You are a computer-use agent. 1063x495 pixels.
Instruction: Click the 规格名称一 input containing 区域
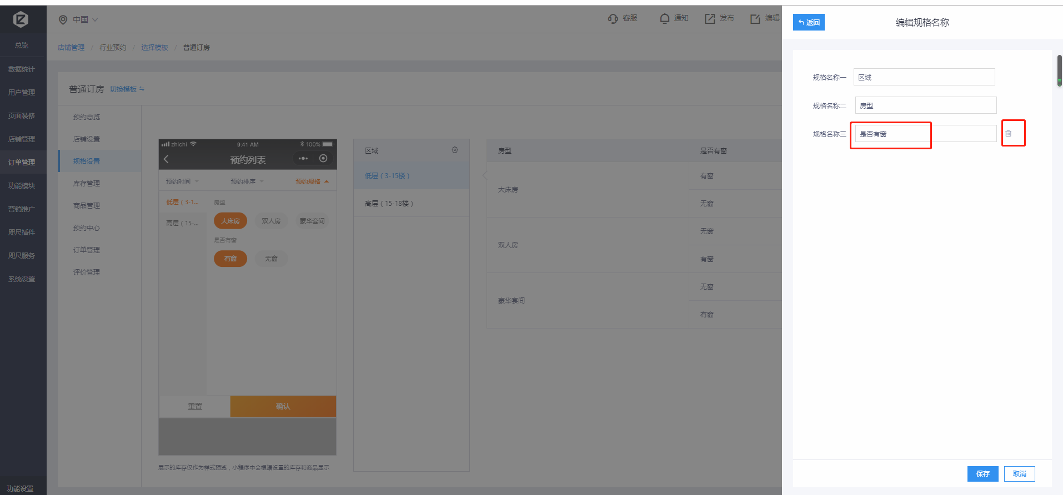[x=924, y=77]
